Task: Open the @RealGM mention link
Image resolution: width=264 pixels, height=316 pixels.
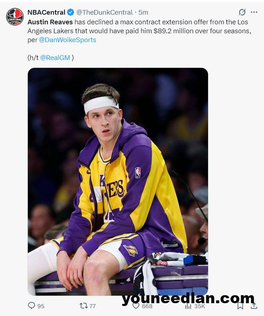Action: 55,58
